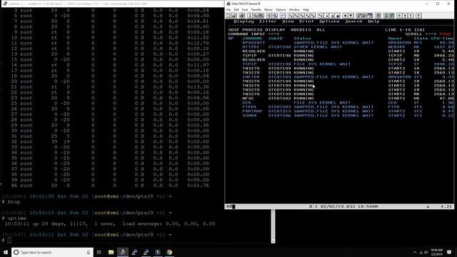Click the 'SDSF PROCESS DISPLAY' title text
The image size is (457, 257).
click(256, 30)
